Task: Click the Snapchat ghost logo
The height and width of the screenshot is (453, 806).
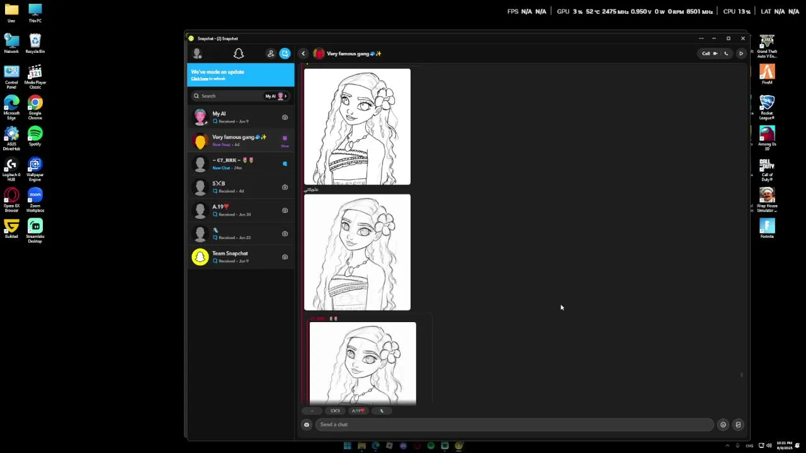Action: pos(239,53)
